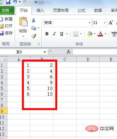Toggle Bold formatting
117x139 pixels.
coord(47,34)
